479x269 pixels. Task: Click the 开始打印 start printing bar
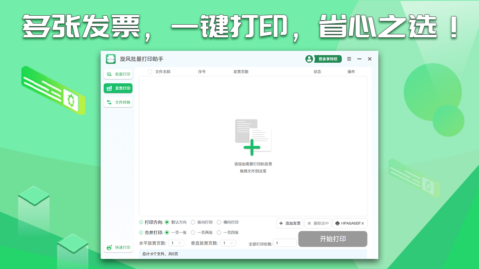(x=332, y=239)
